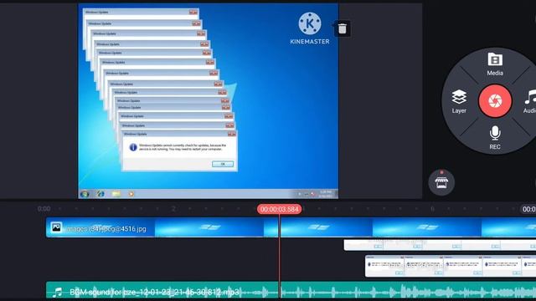Click the Windows Start orb in preview
536x301 pixels.
[x=85, y=194]
